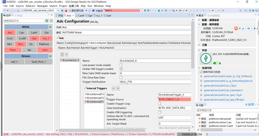
Task: Add an internal trigger with the plus icon
Action: click(x=113, y=88)
